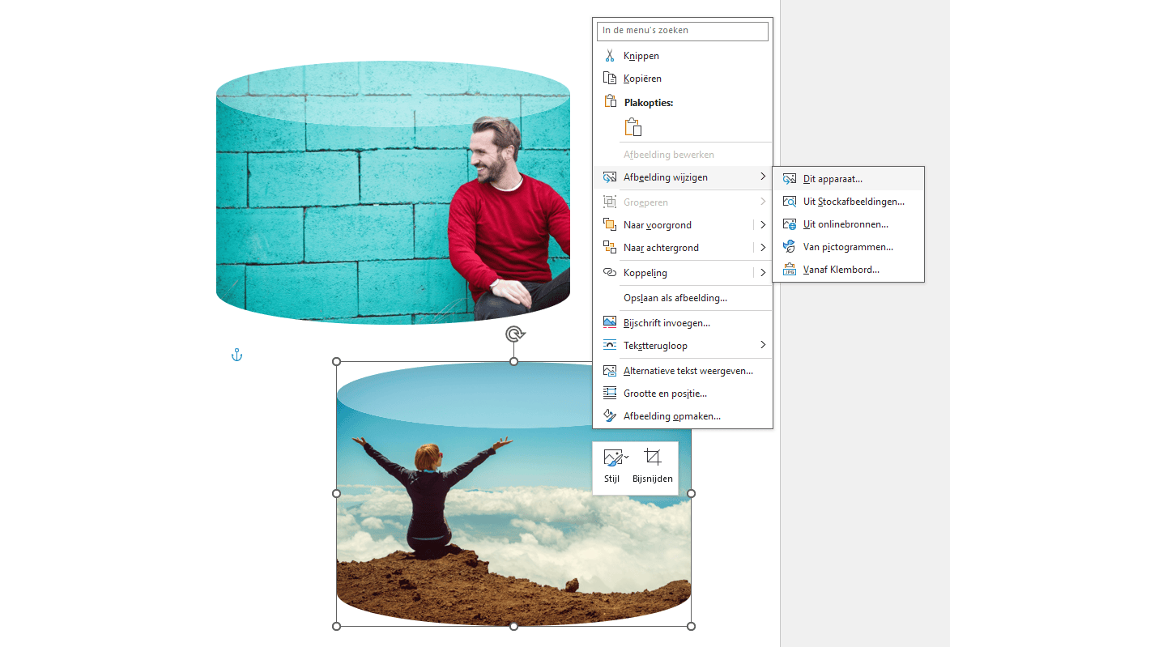Viewport: 1150px width, 647px height.
Task: Choose Dit apparaat... in the submenu
Action: [848, 179]
